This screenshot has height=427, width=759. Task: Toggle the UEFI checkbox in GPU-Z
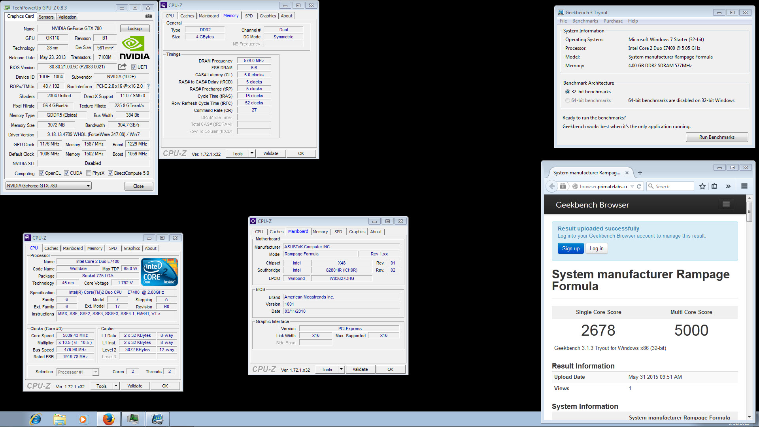[134, 67]
